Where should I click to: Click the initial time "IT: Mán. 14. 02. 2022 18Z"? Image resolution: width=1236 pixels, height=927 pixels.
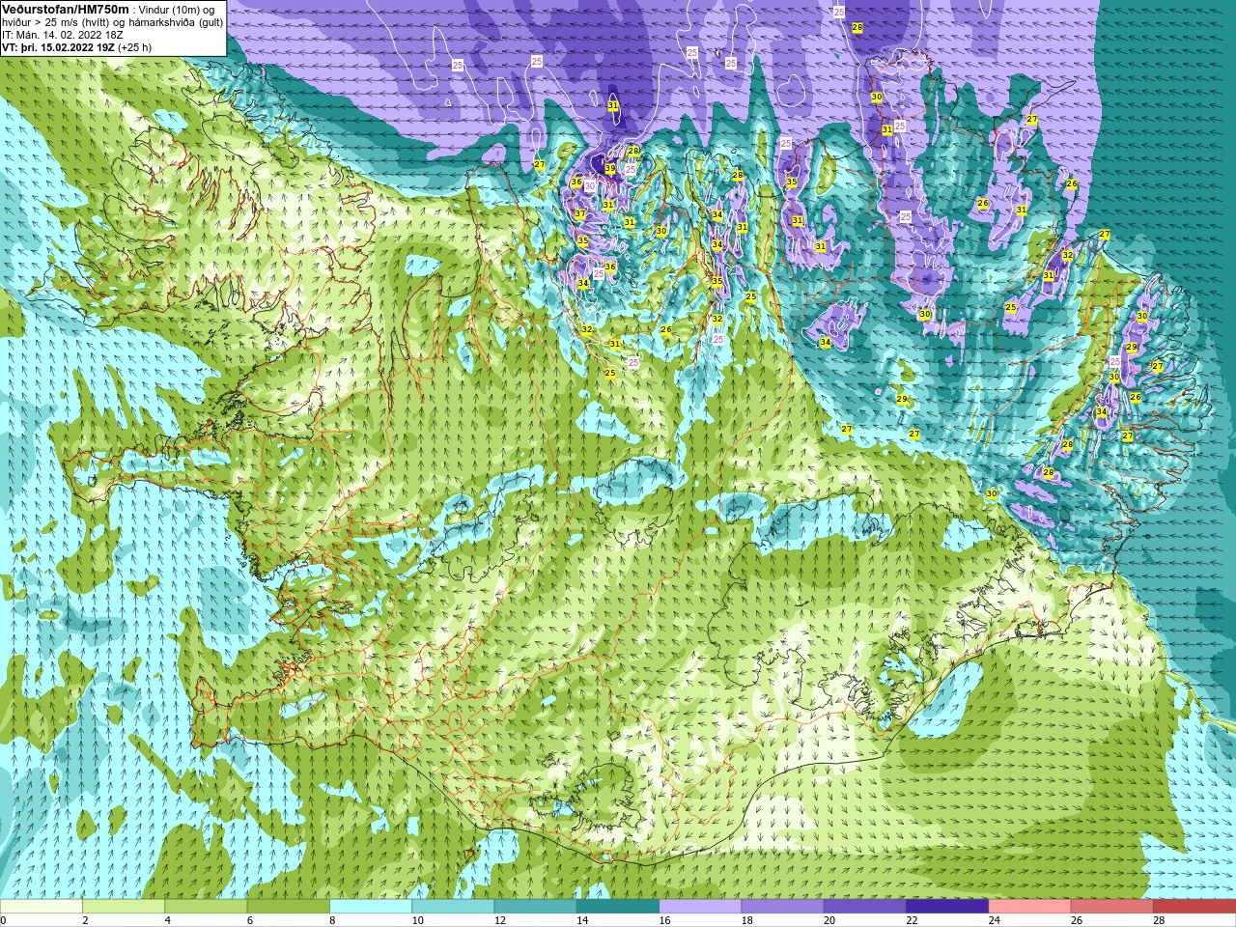coord(63,35)
